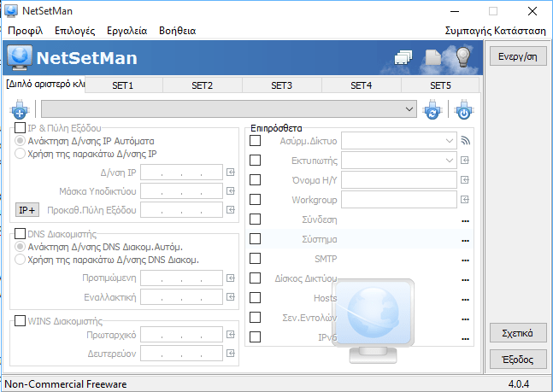Click the NetSetMan title bar app icon
The width and height of the screenshot is (553, 392).
11,11
